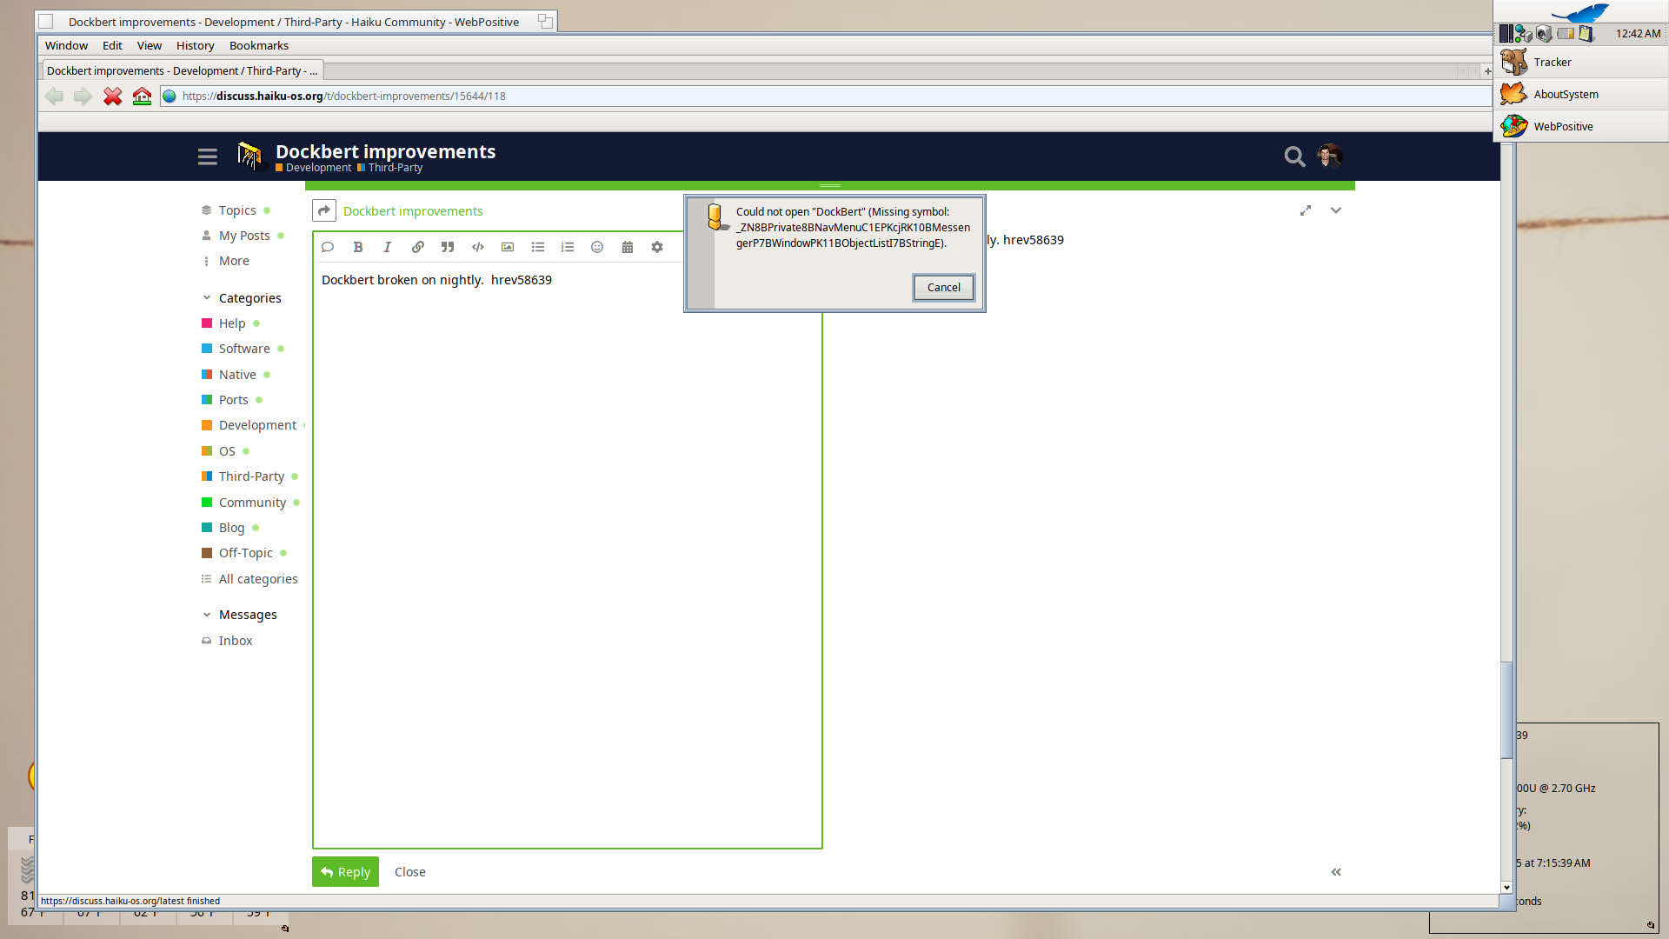Click the composer resize grippie handle
The height and width of the screenshot is (939, 1669).
pos(830,185)
